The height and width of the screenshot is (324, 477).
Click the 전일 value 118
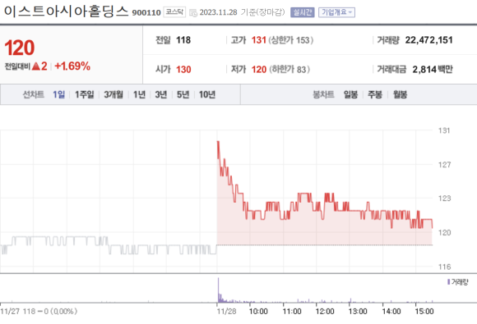(183, 40)
